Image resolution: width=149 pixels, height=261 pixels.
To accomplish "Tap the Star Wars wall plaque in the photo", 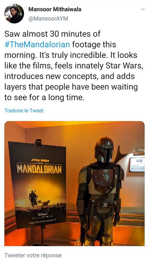I will click(137, 165).
